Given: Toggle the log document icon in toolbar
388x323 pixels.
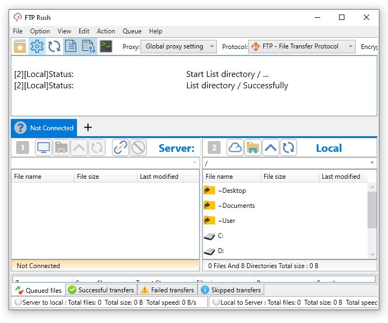Looking at the screenshot, I should coord(70,46).
